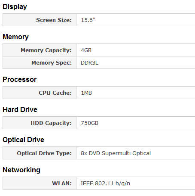195x196 pixels.
Task: Click the DDR3L memory spec value
Action: pyautogui.click(x=89, y=63)
